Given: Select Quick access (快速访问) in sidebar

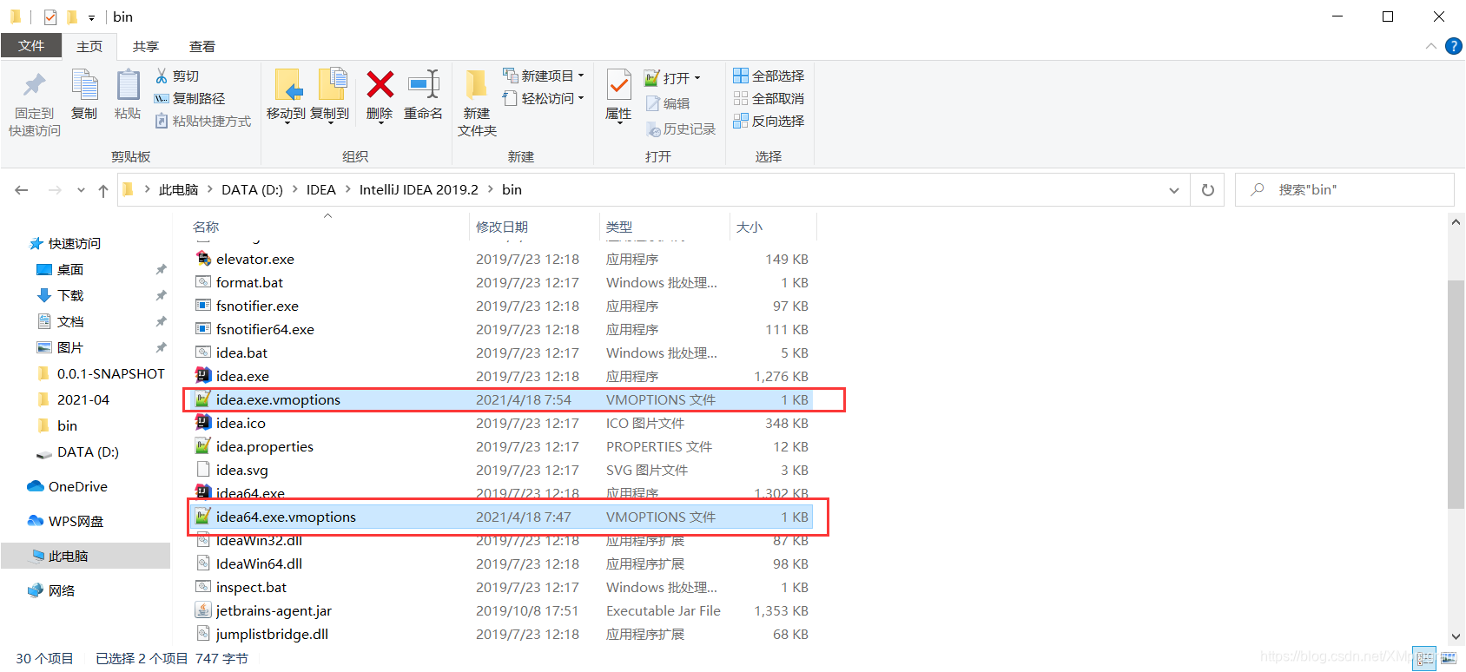Looking at the screenshot, I should [75, 244].
